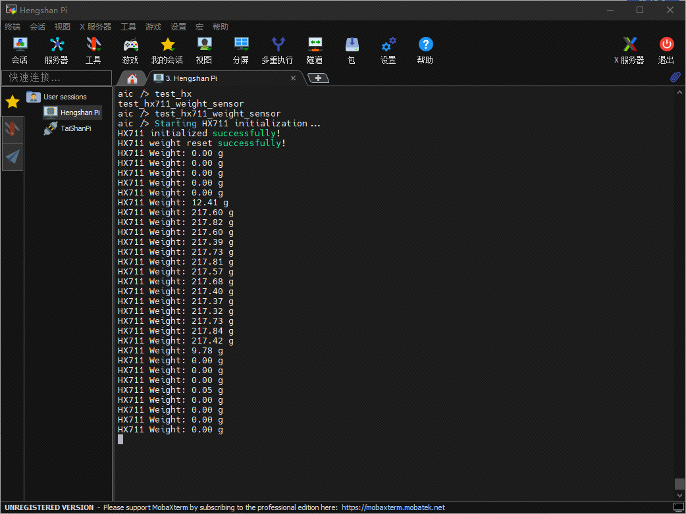Open the X 服务器 menu bar item
Viewport: 686px width, 514px height.
point(95,27)
